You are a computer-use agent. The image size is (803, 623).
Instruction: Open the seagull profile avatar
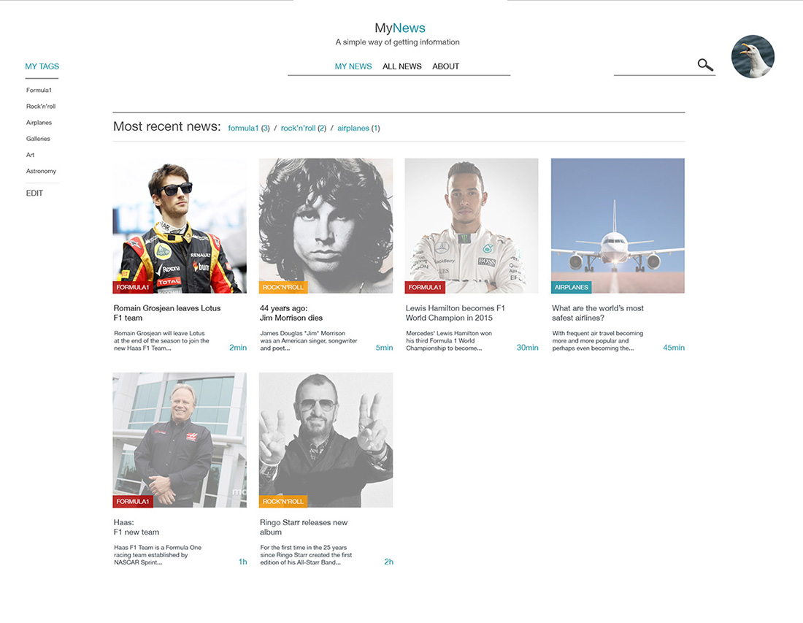click(x=753, y=56)
